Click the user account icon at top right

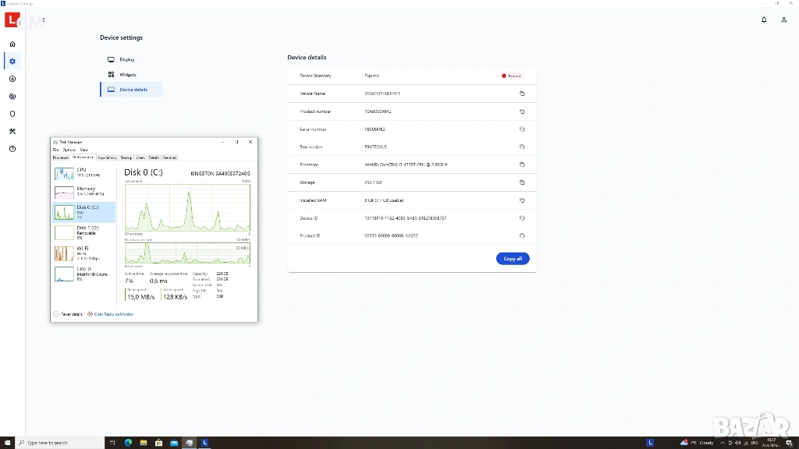(x=784, y=19)
